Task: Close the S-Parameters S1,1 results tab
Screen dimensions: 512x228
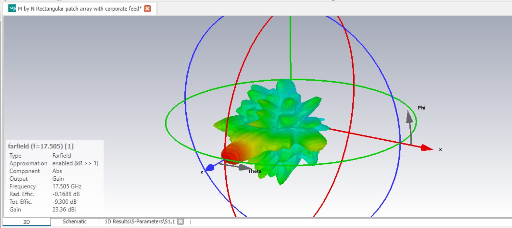Action: click(181, 222)
